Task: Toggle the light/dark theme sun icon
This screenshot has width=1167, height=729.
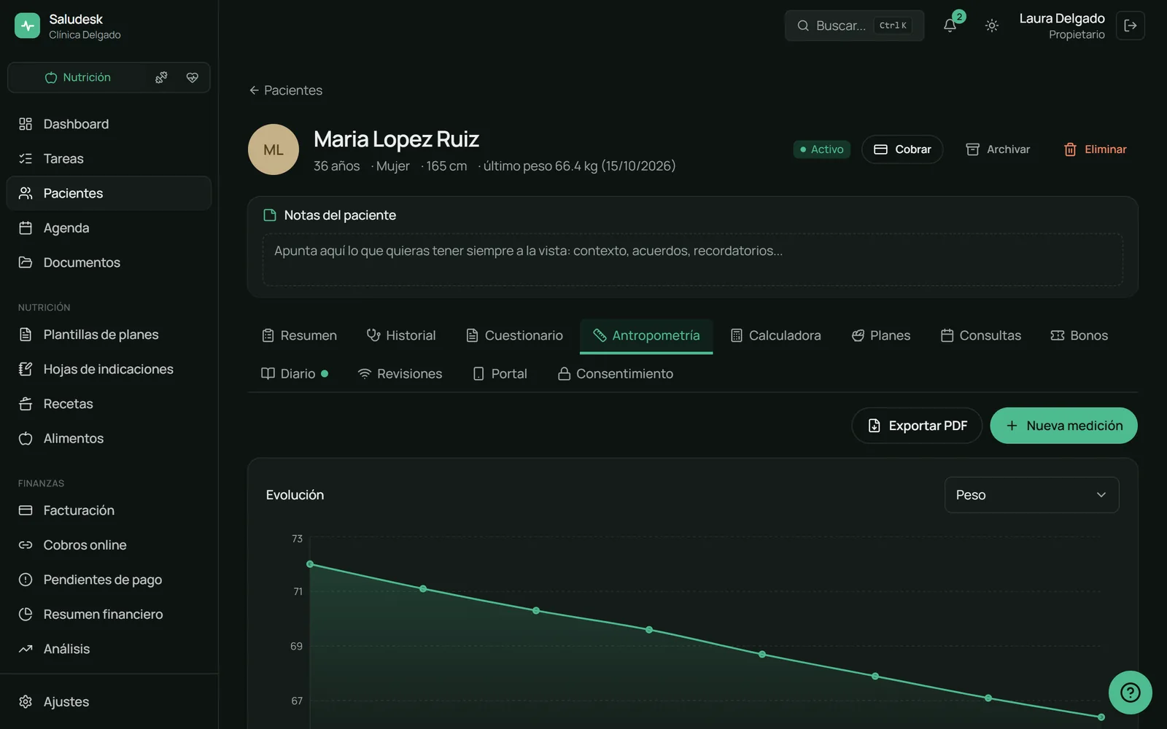Action: (x=992, y=26)
